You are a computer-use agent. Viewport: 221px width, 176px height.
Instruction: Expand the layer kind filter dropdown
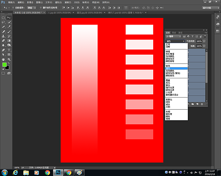click(173, 36)
